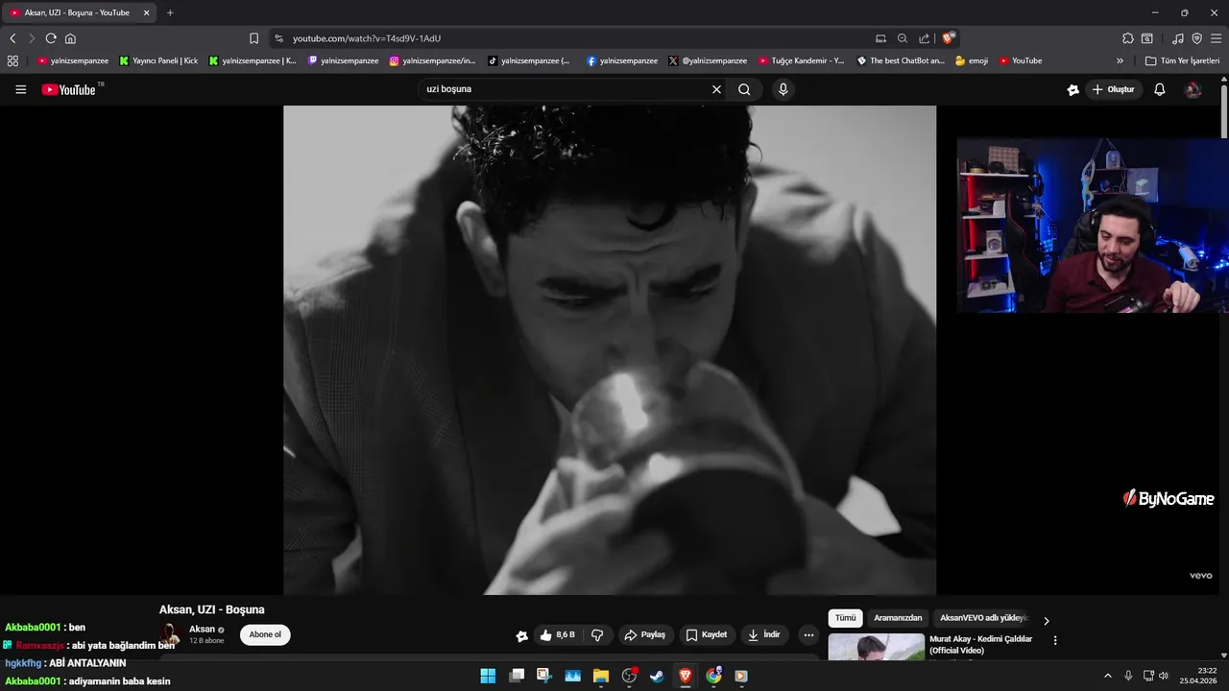Open the music note media control icon
This screenshot has height=691, width=1229.
(1178, 38)
